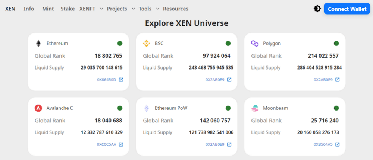Open contract link 0X06450D
The image size is (373, 160).
[x=107, y=80]
